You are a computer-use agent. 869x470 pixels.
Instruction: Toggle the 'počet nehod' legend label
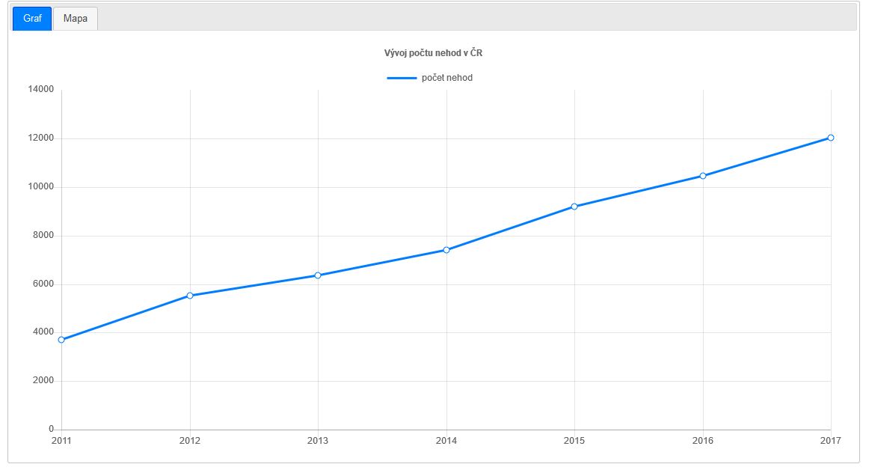coord(446,78)
